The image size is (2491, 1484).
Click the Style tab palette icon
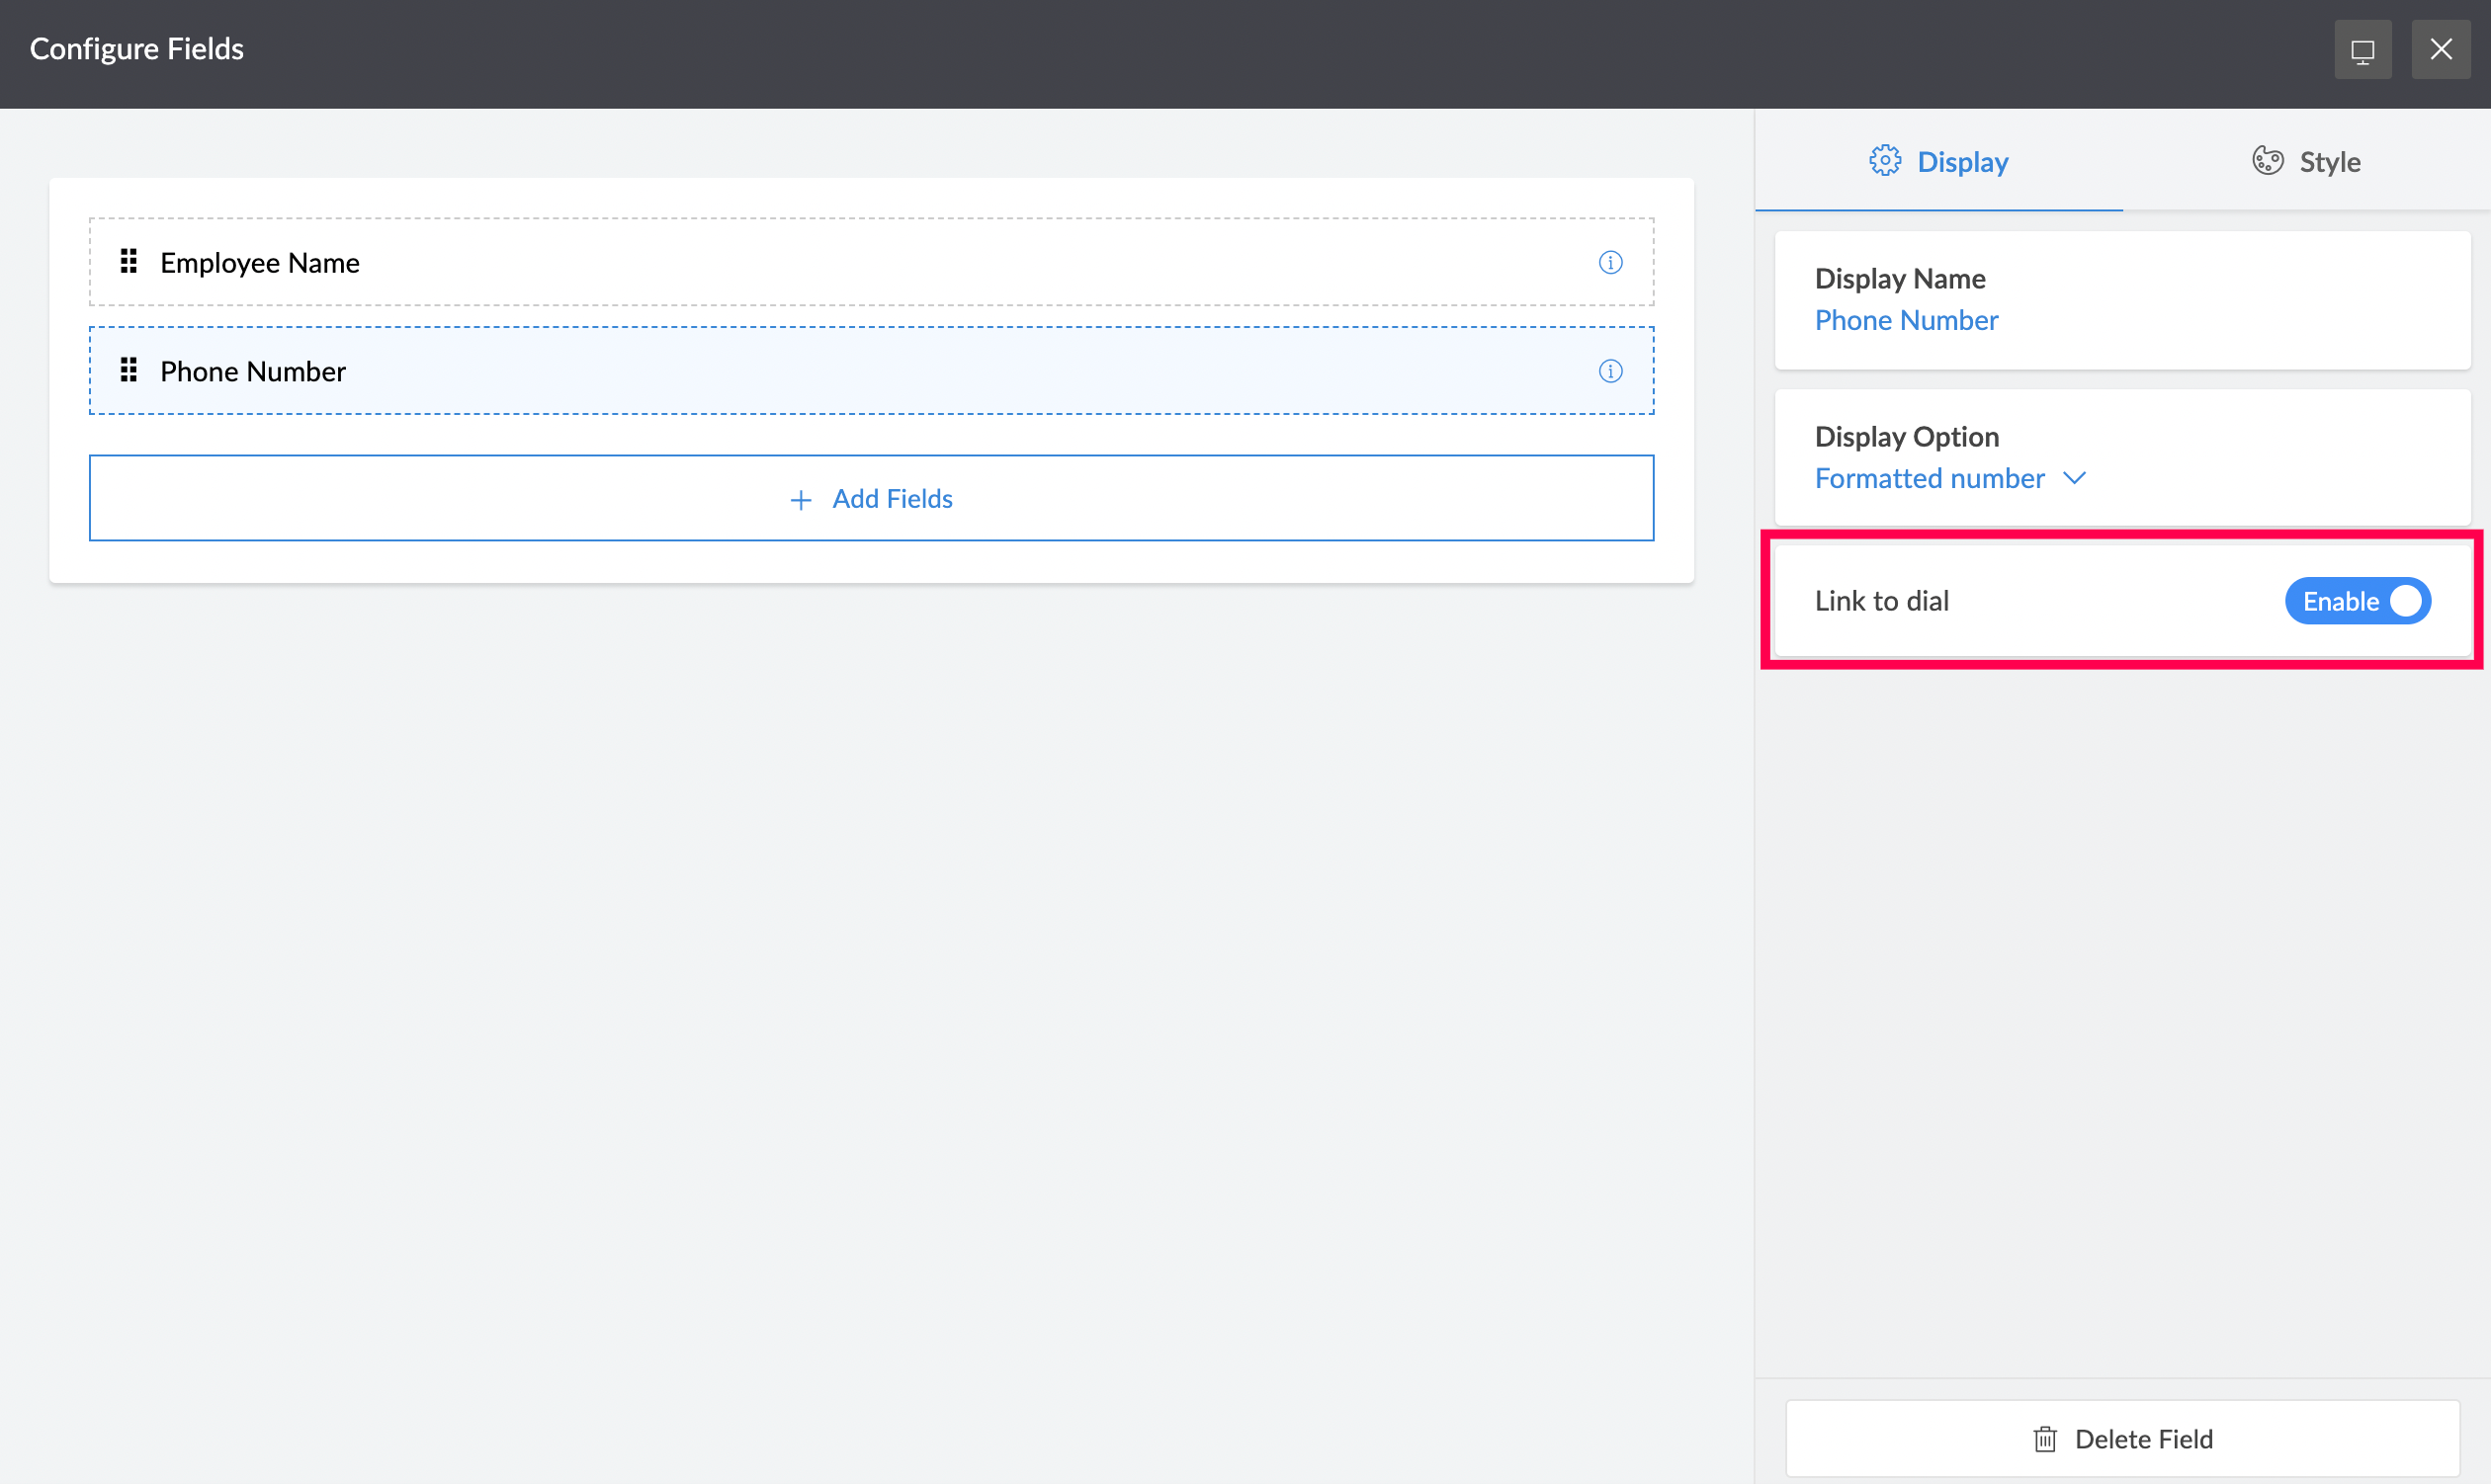2267,161
